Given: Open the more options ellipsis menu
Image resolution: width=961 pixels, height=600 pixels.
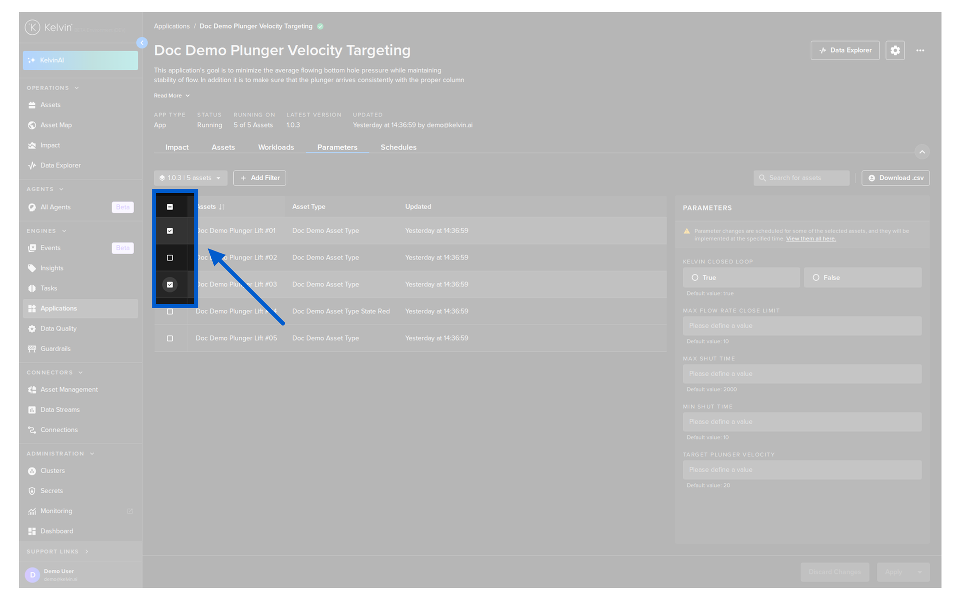Looking at the screenshot, I should [x=920, y=50].
